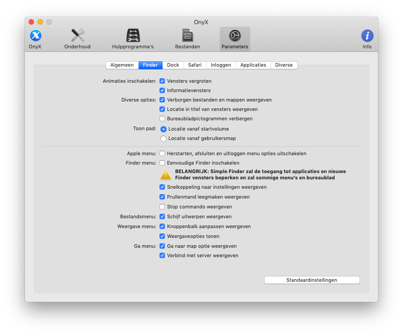This screenshot has height=335, width=403.
Task: Enable Stop commando weergeven checkbox
Action: (x=162, y=207)
